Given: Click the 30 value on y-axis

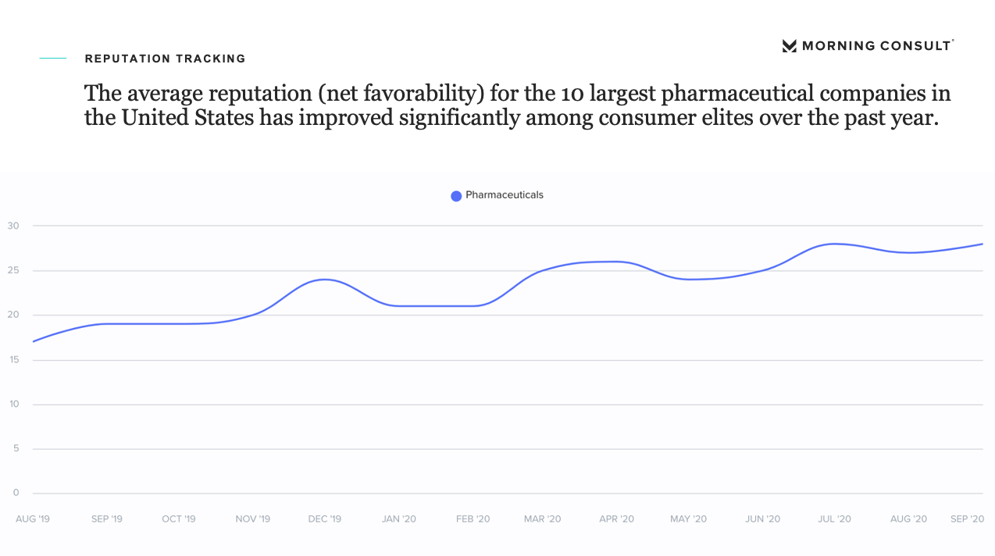Looking at the screenshot, I should click(x=14, y=226).
